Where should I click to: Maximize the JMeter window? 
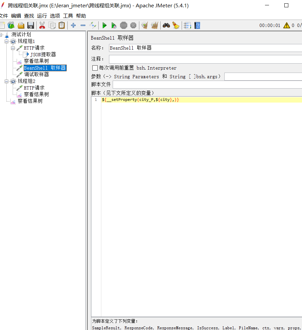(x=286, y=5)
